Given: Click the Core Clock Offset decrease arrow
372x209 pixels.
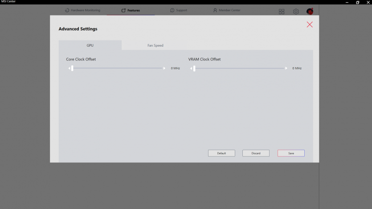Looking at the screenshot, I should 69,68.
